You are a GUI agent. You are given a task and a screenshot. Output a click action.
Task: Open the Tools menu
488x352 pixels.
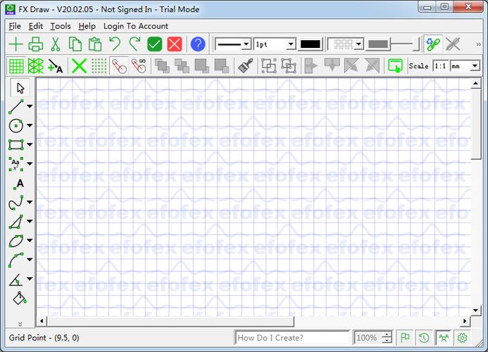click(61, 26)
